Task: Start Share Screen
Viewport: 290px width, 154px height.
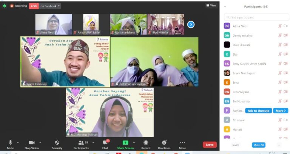Action: pos(125,143)
